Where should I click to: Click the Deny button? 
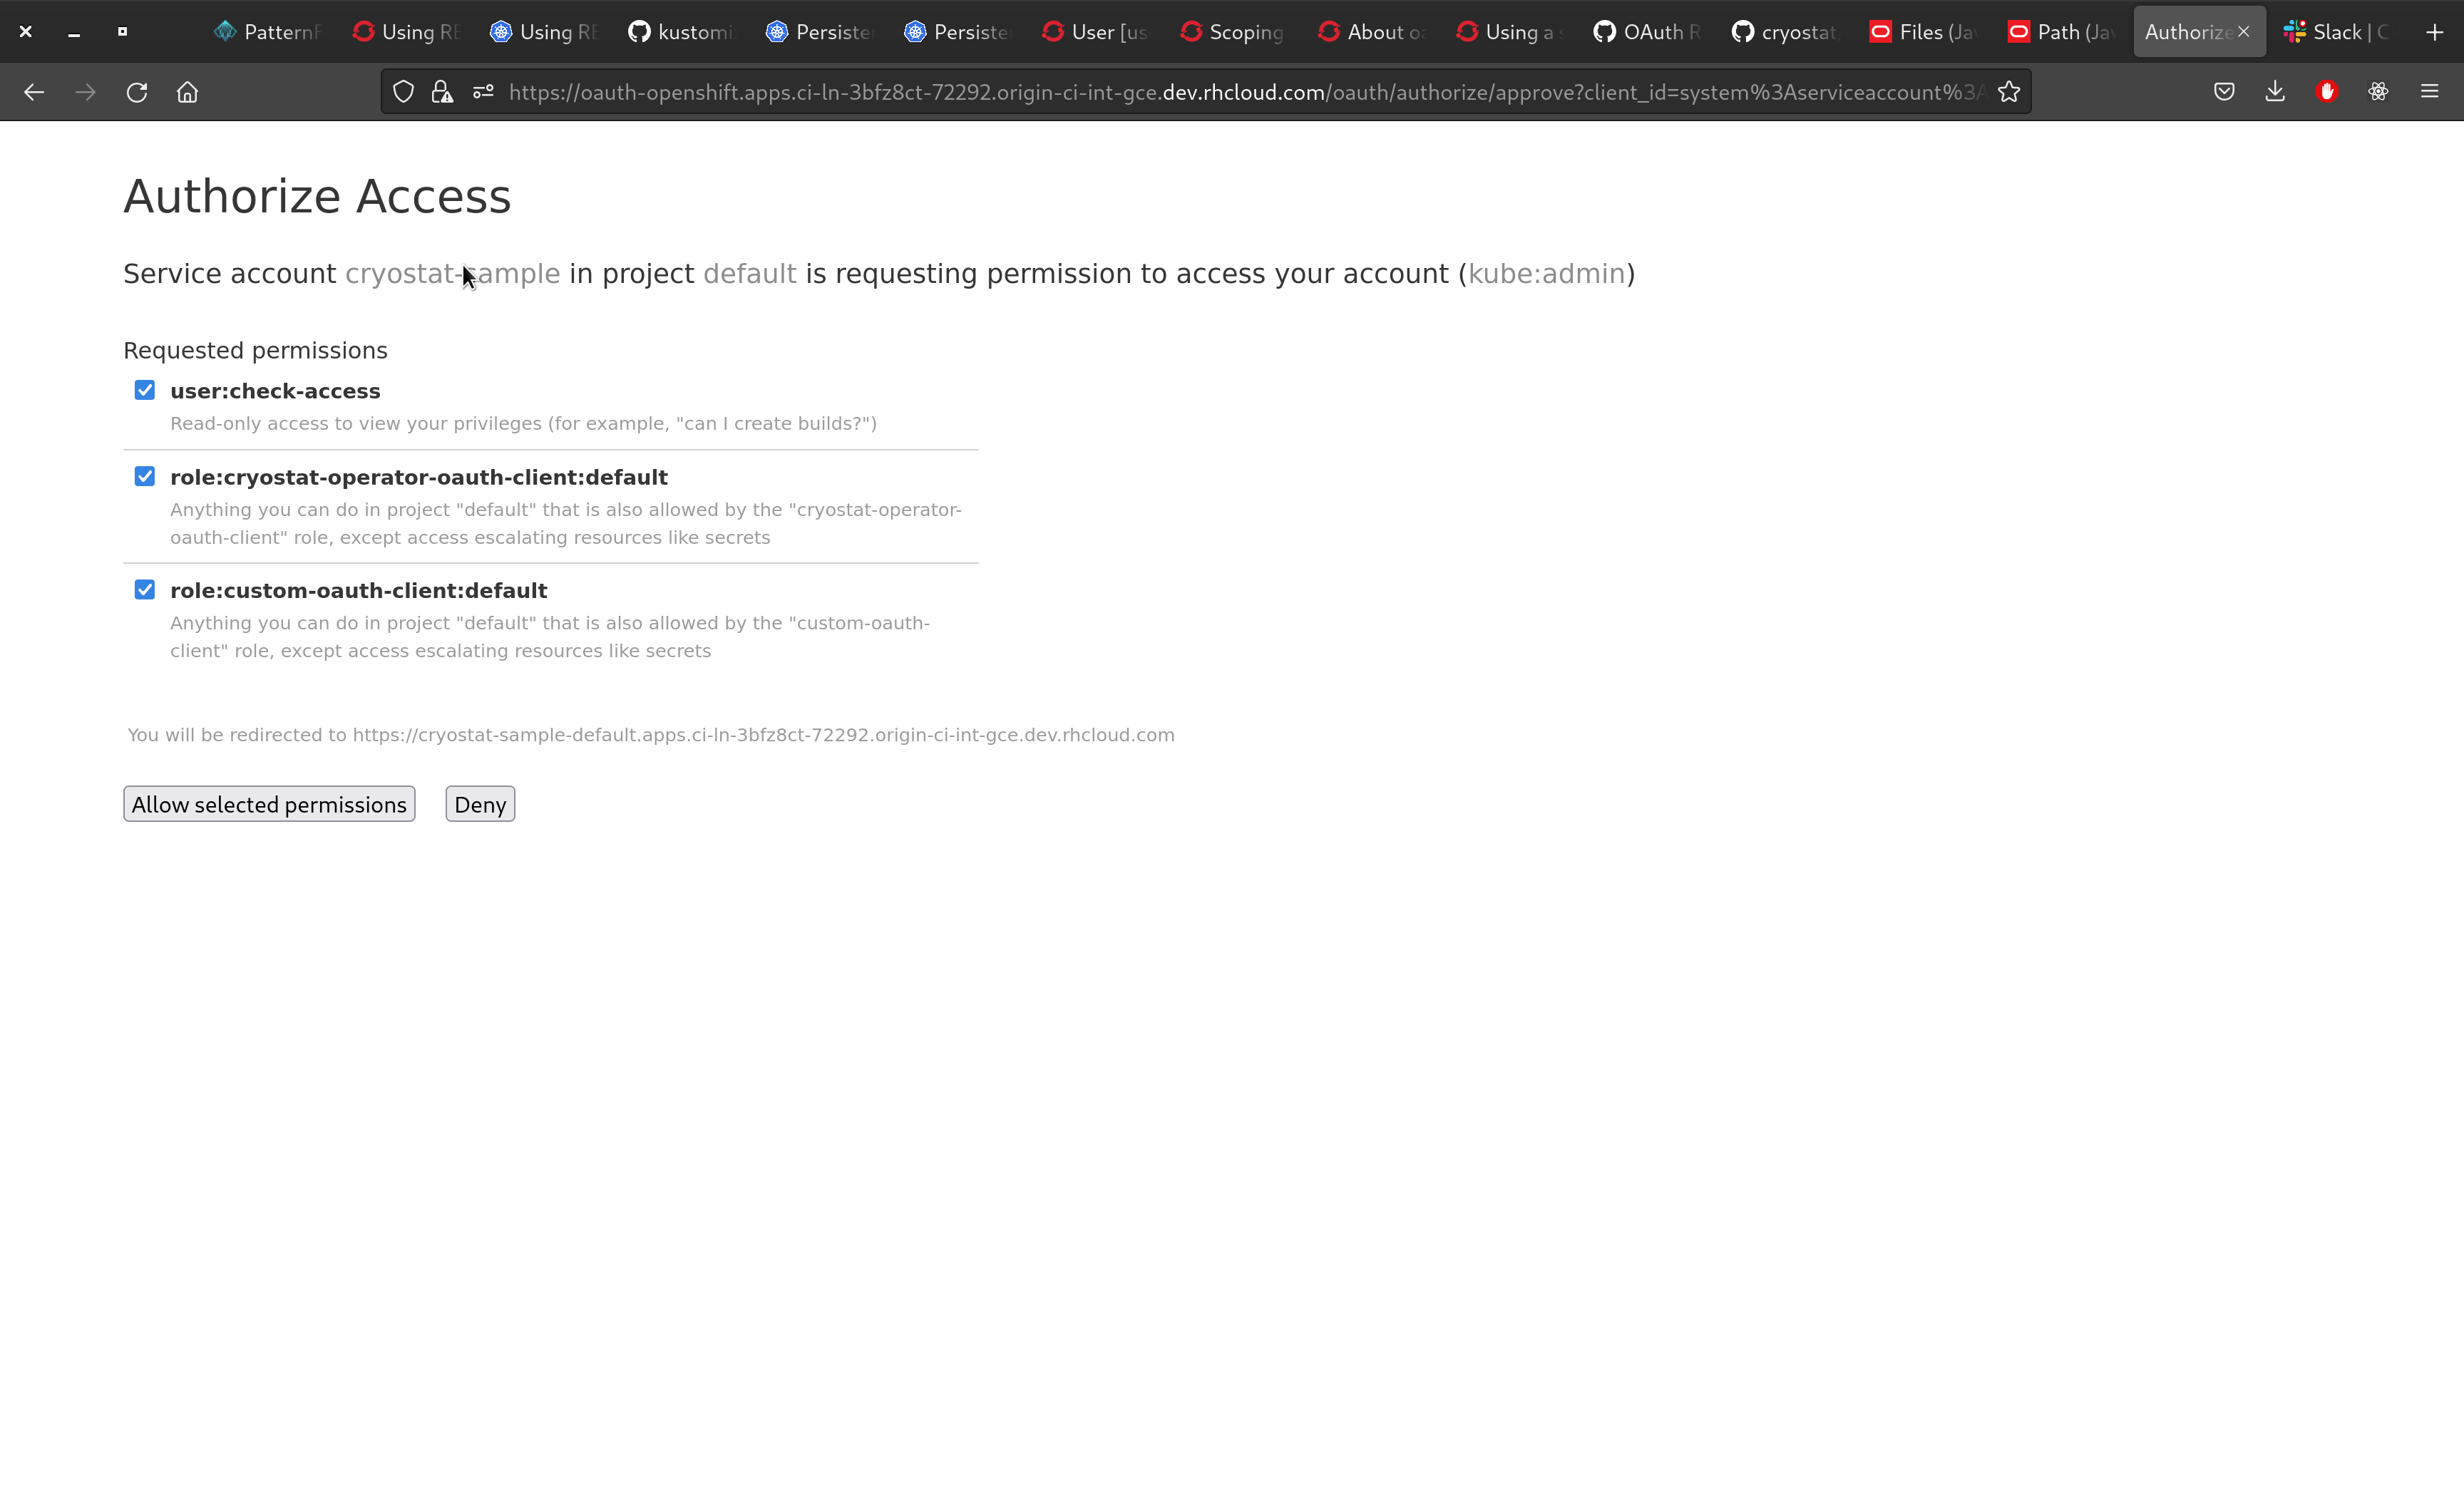click(x=479, y=803)
